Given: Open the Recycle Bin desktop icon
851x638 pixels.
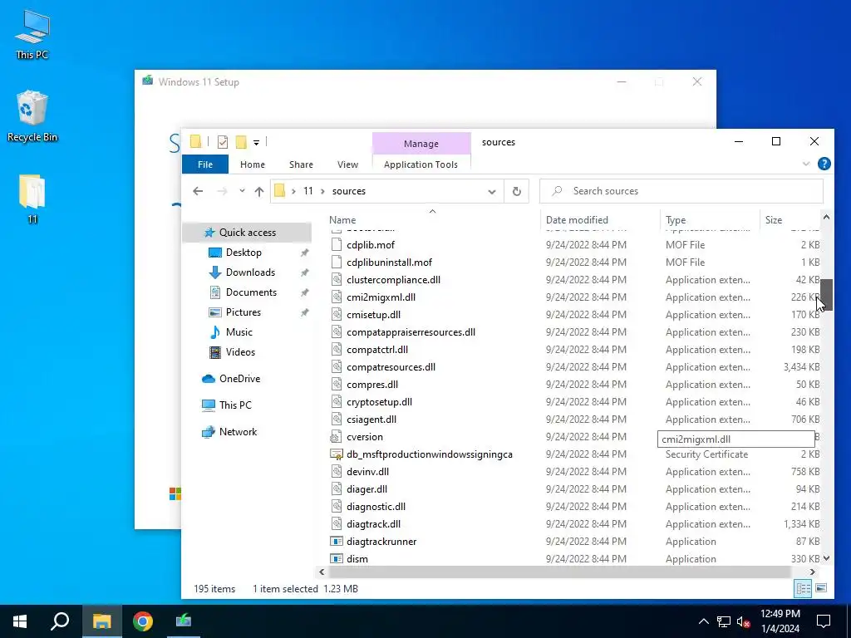Looking at the screenshot, I should click(x=32, y=115).
